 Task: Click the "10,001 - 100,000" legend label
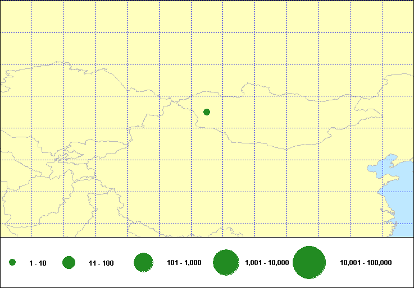(366, 263)
